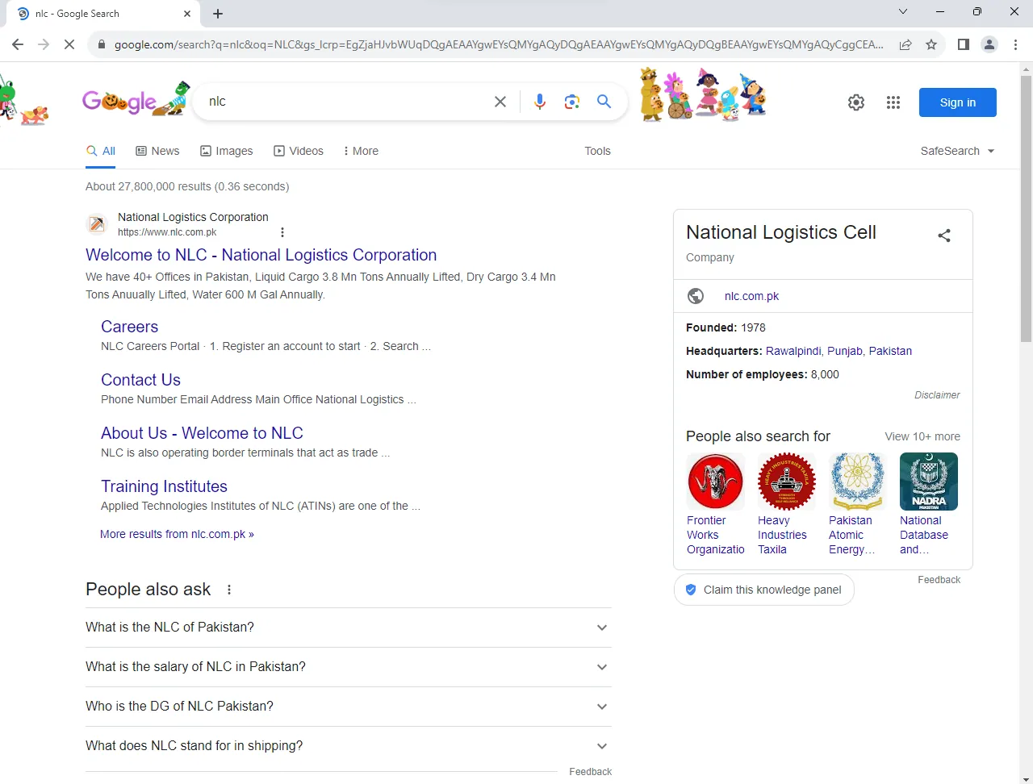Open the Careers sitelink

[129, 327]
